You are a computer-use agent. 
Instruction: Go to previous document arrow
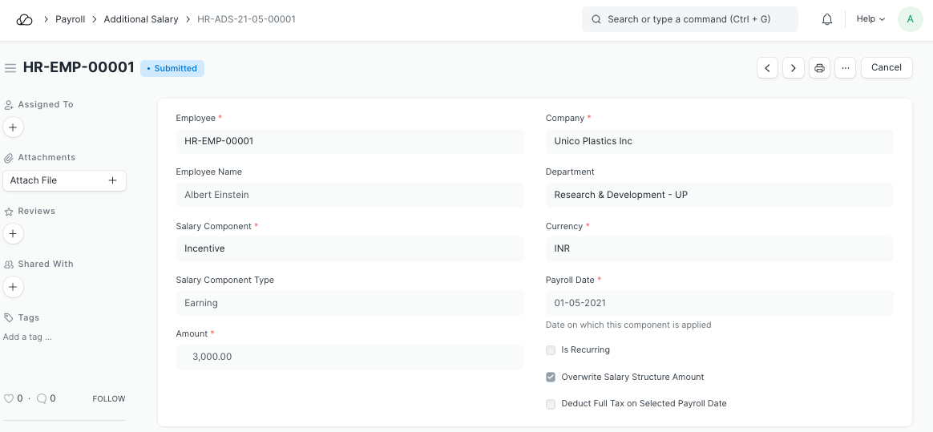pos(768,68)
